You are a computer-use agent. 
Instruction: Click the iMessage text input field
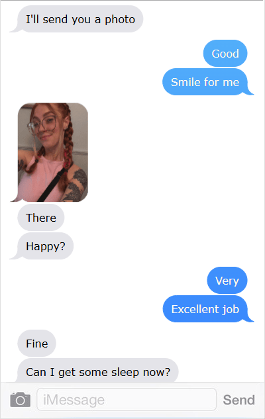[127, 400]
